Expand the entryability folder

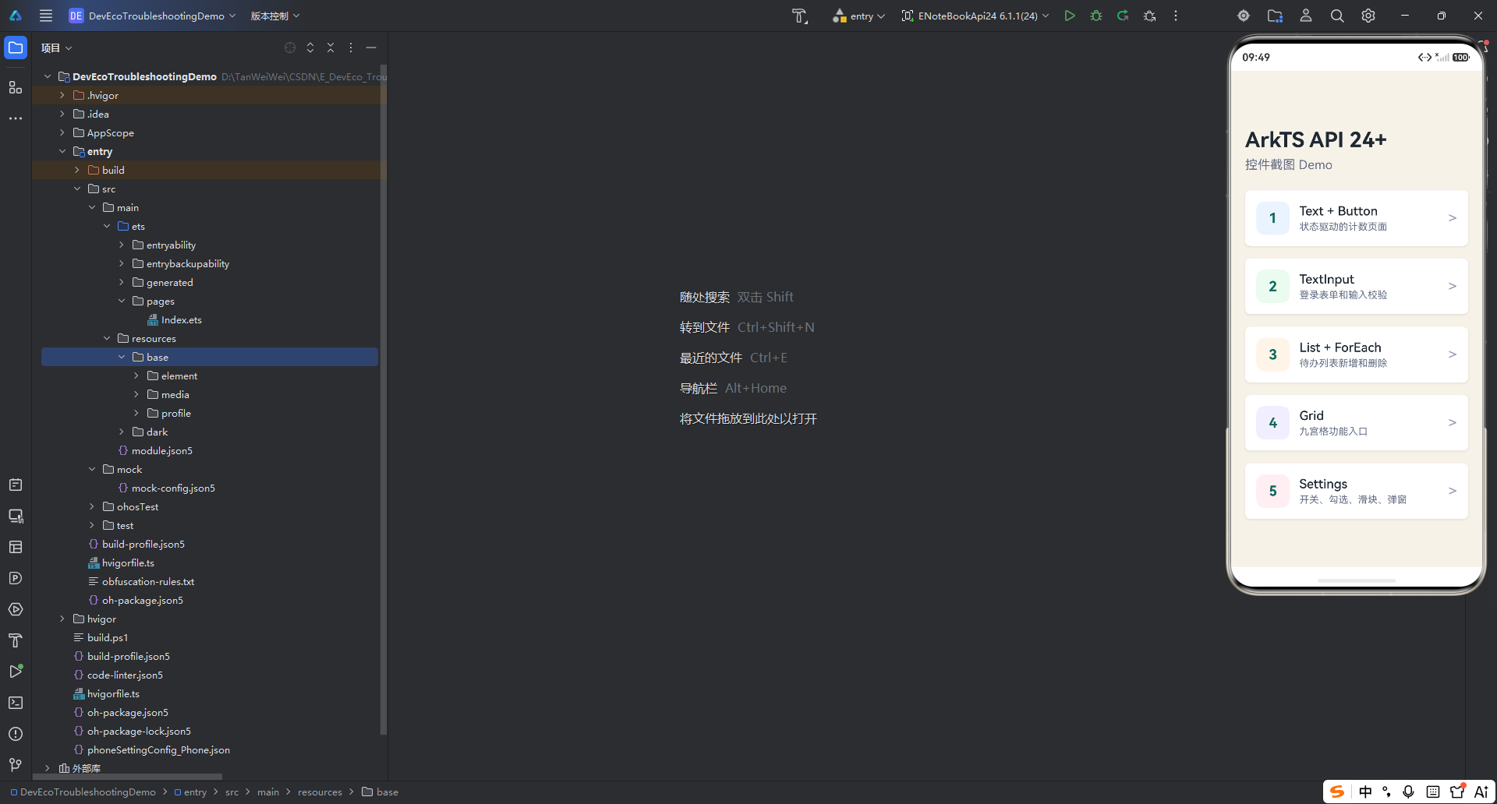pos(122,245)
